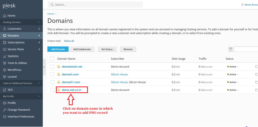Viewport: 258px width, 127px height.
Task: Collapse the sidebar with the arrow handle
Action: coord(44,67)
